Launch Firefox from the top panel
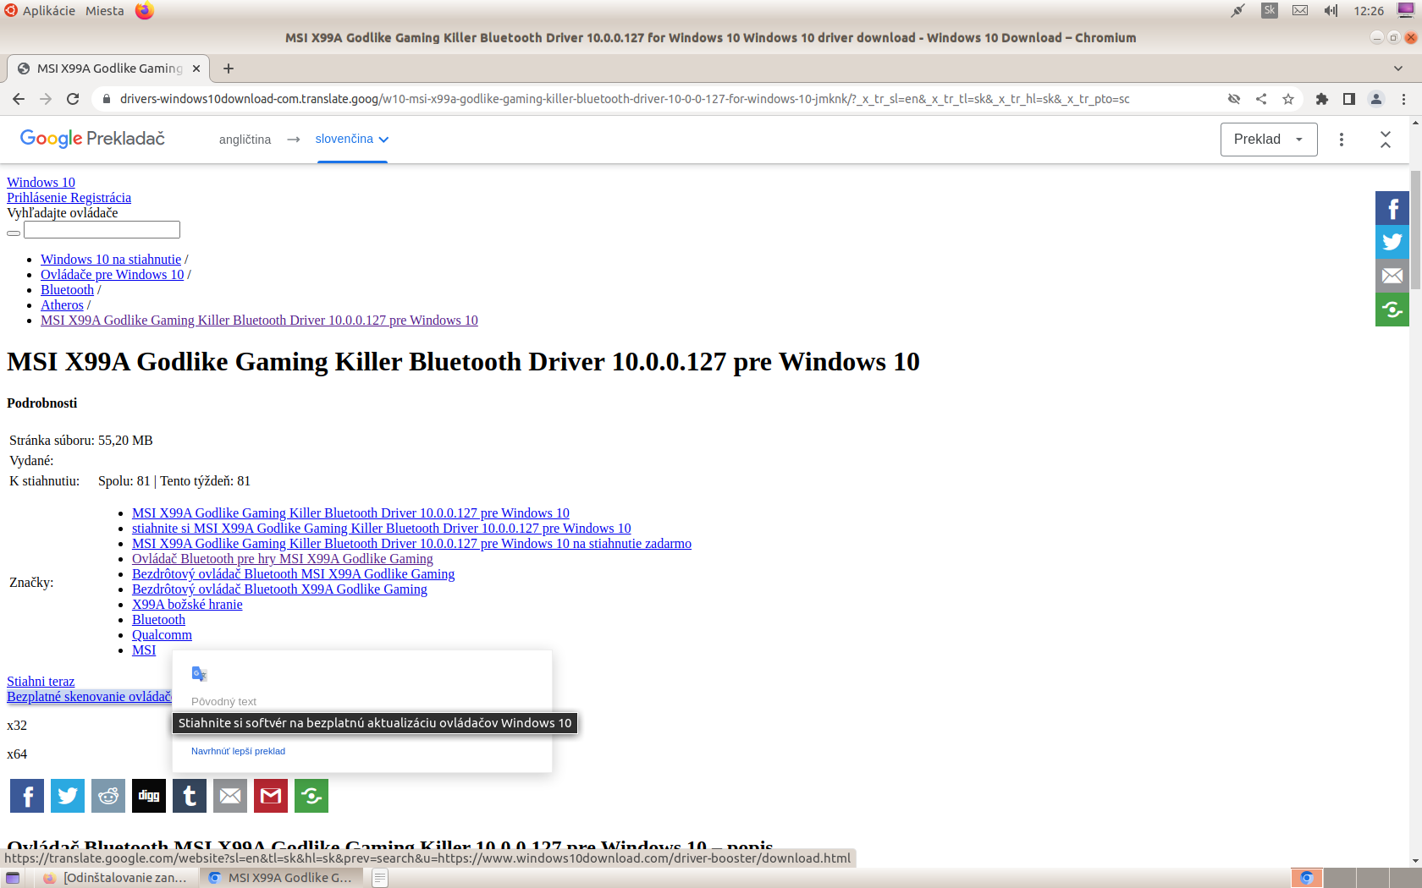The height and width of the screenshot is (888, 1422). 145,11
